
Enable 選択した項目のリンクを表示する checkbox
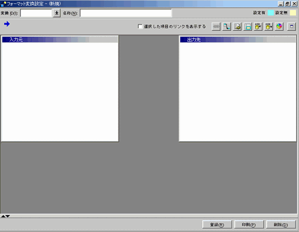[x=141, y=26]
